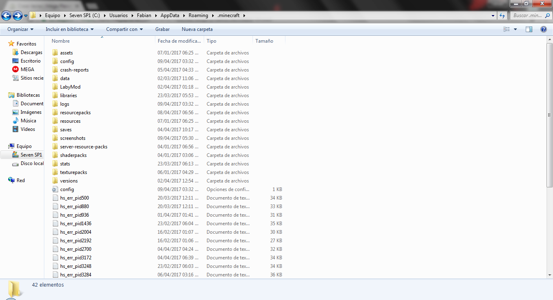Image resolution: width=553 pixels, height=300 pixels.
Task: Select texturepacks folder
Action: [74, 172]
